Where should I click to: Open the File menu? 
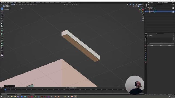point(3,2)
